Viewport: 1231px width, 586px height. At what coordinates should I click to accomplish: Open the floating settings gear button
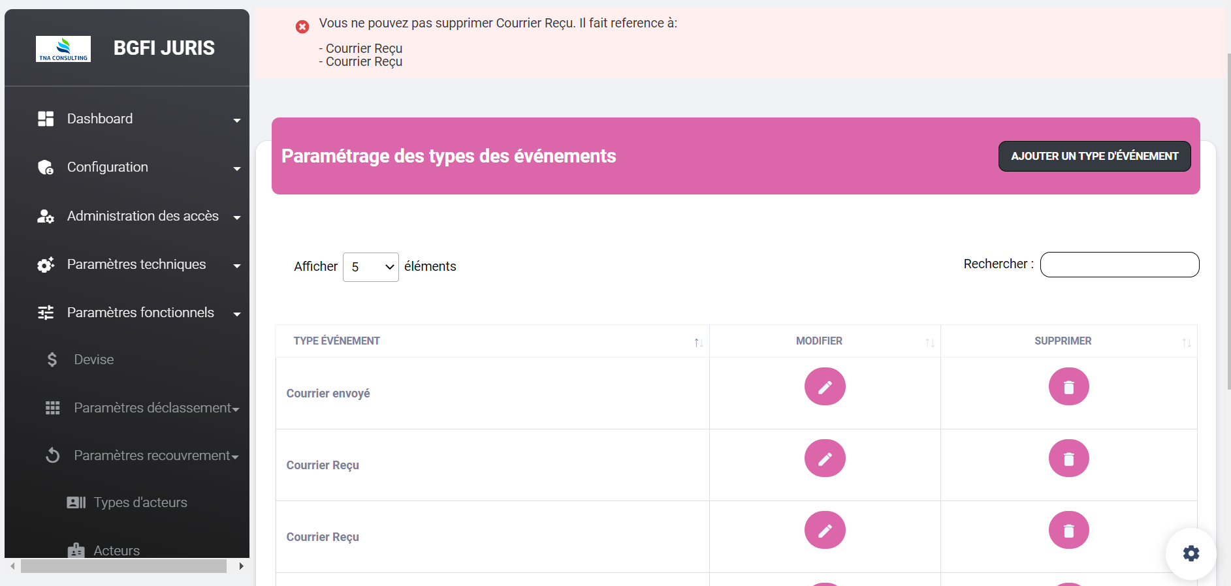(x=1191, y=553)
